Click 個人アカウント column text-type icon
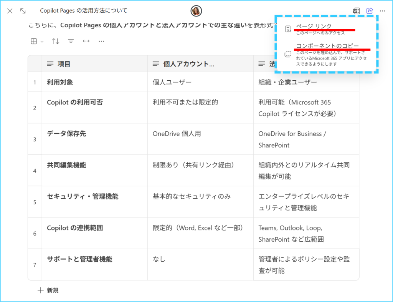Screen dimensions: 393x302 156,64
